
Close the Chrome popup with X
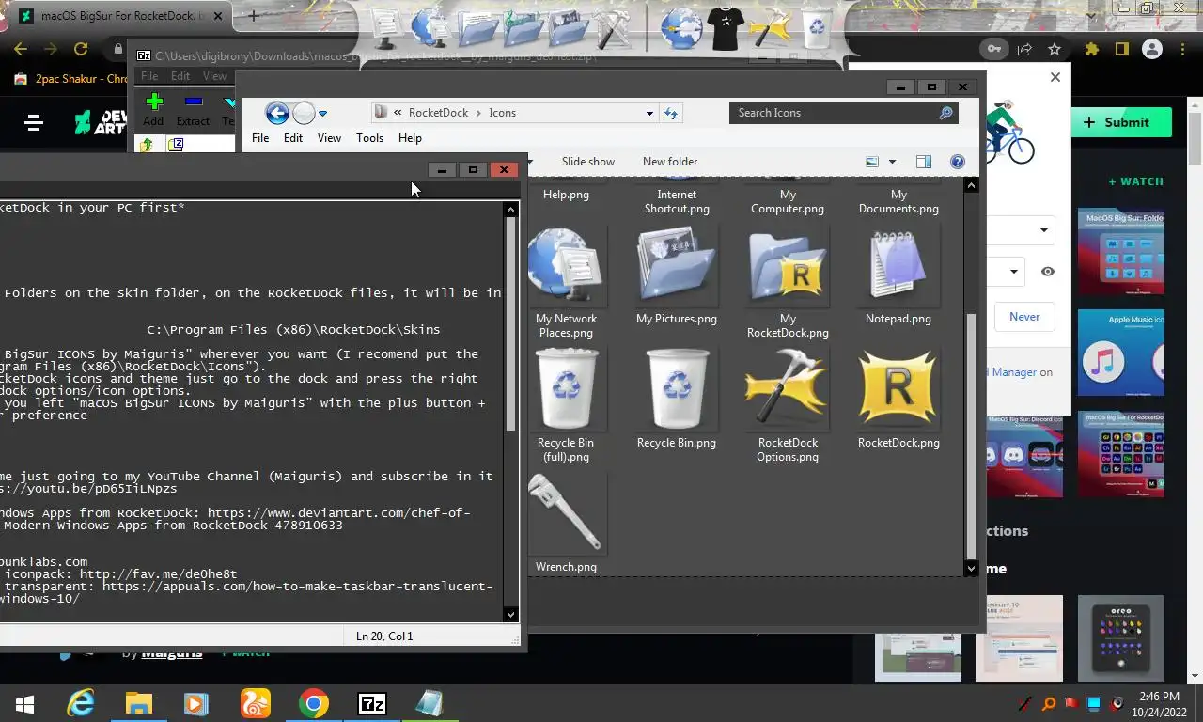(1055, 77)
